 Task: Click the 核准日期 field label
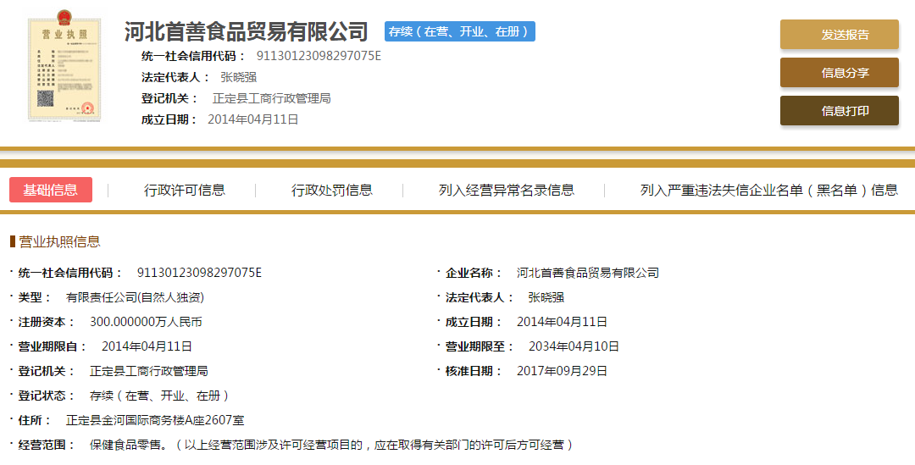(x=474, y=371)
